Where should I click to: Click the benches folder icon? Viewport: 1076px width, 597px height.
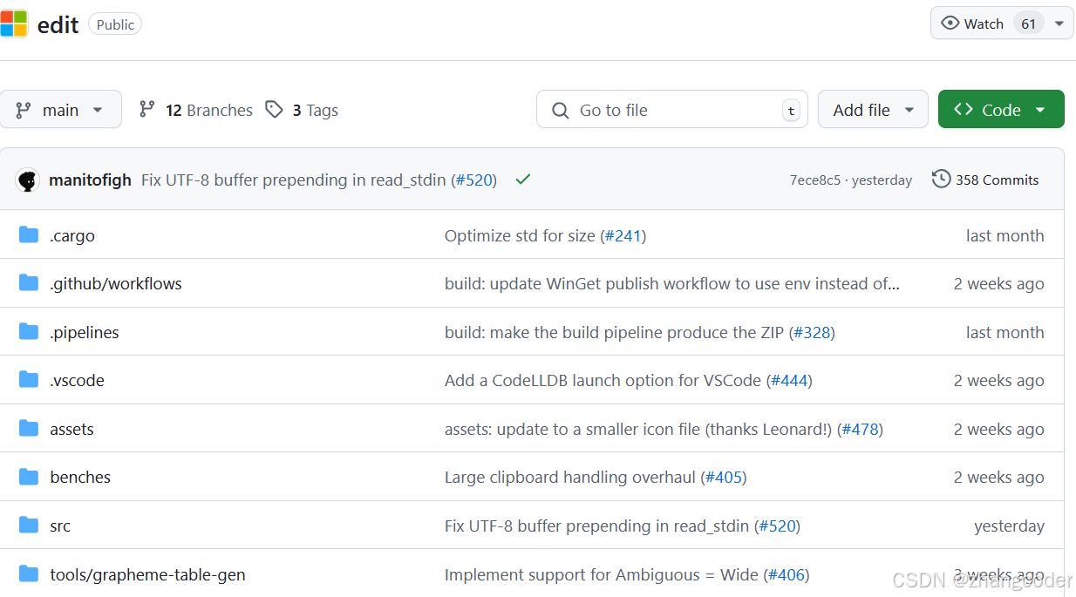point(29,477)
